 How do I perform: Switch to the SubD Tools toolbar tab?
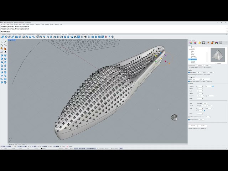point(71,34)
